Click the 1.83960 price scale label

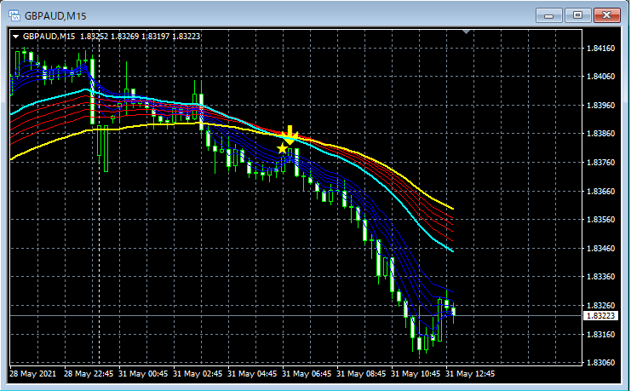tap(601, 105)
